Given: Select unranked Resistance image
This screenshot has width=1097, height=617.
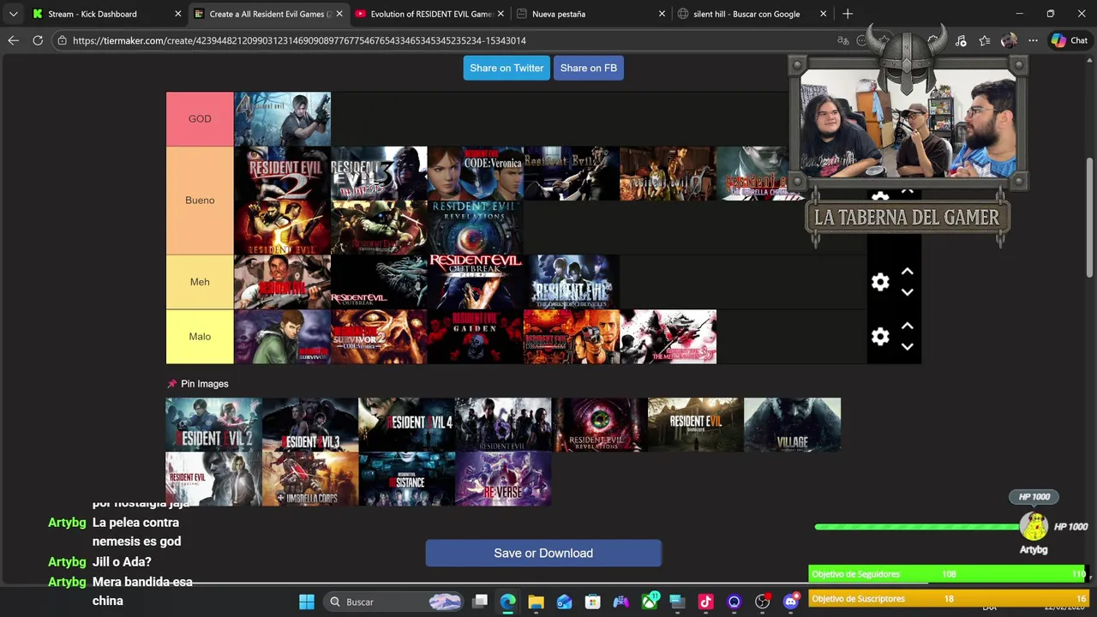Looking at the screenshot, I should pos(406,479).
